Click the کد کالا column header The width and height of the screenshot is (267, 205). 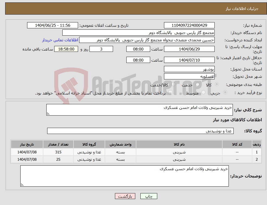(x=237, y=144)
